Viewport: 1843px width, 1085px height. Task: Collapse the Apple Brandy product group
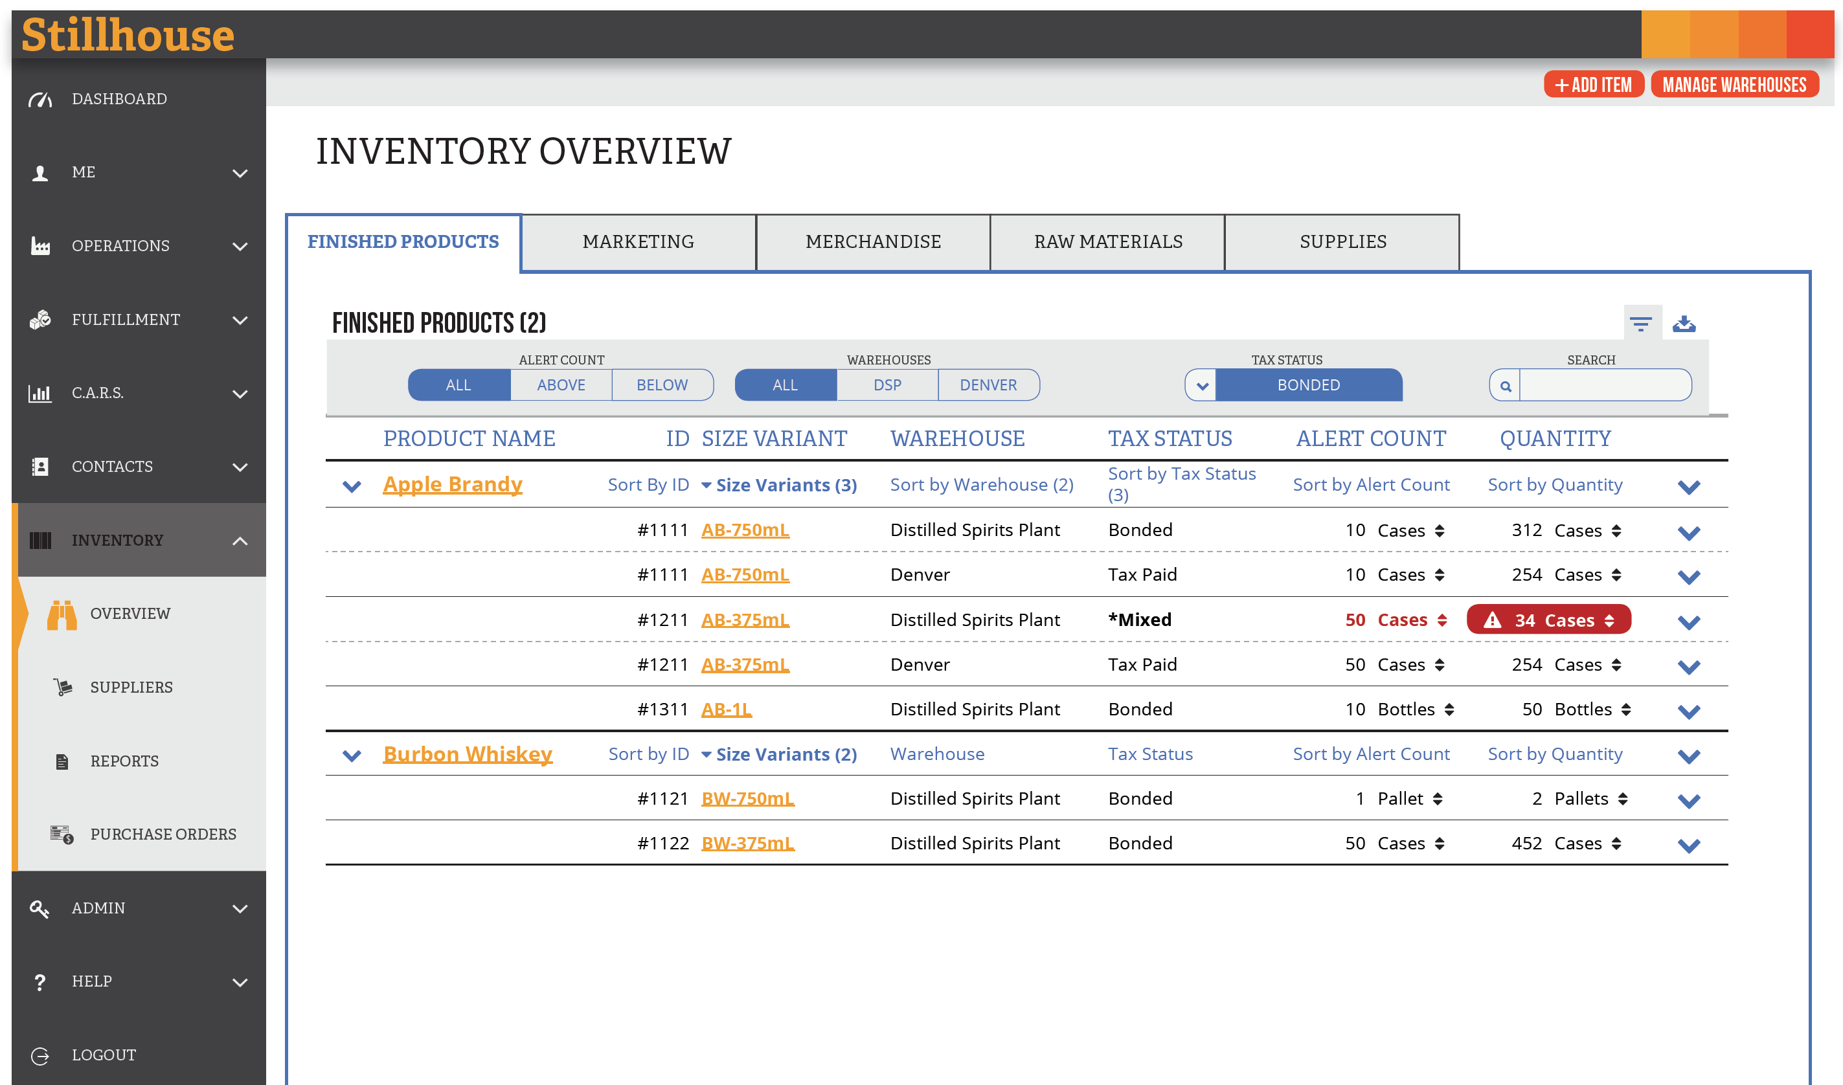[352, 486]
